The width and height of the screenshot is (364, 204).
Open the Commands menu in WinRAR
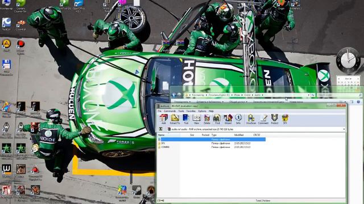coord(169,111)
